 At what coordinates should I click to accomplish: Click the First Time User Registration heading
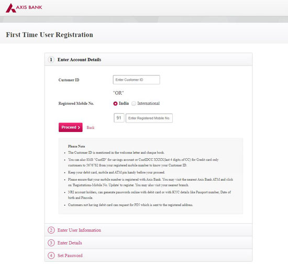[49, 35]
